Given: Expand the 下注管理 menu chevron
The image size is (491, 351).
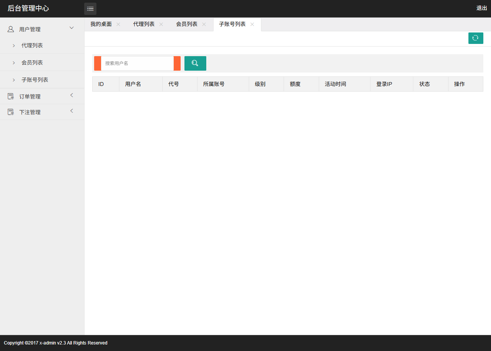Looking at the screenshot, I should coord(72,111).
